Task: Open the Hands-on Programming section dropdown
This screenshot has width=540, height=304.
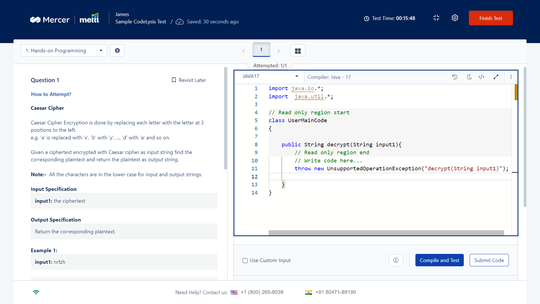Action: 64,51
